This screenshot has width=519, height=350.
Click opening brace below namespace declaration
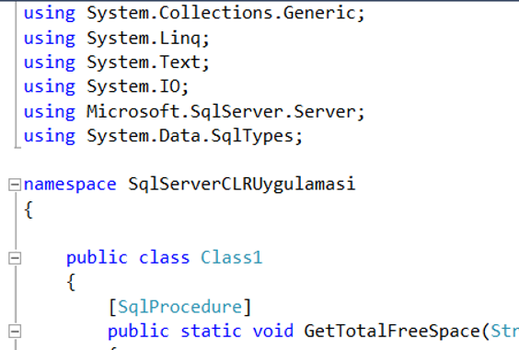coord(29,209)
